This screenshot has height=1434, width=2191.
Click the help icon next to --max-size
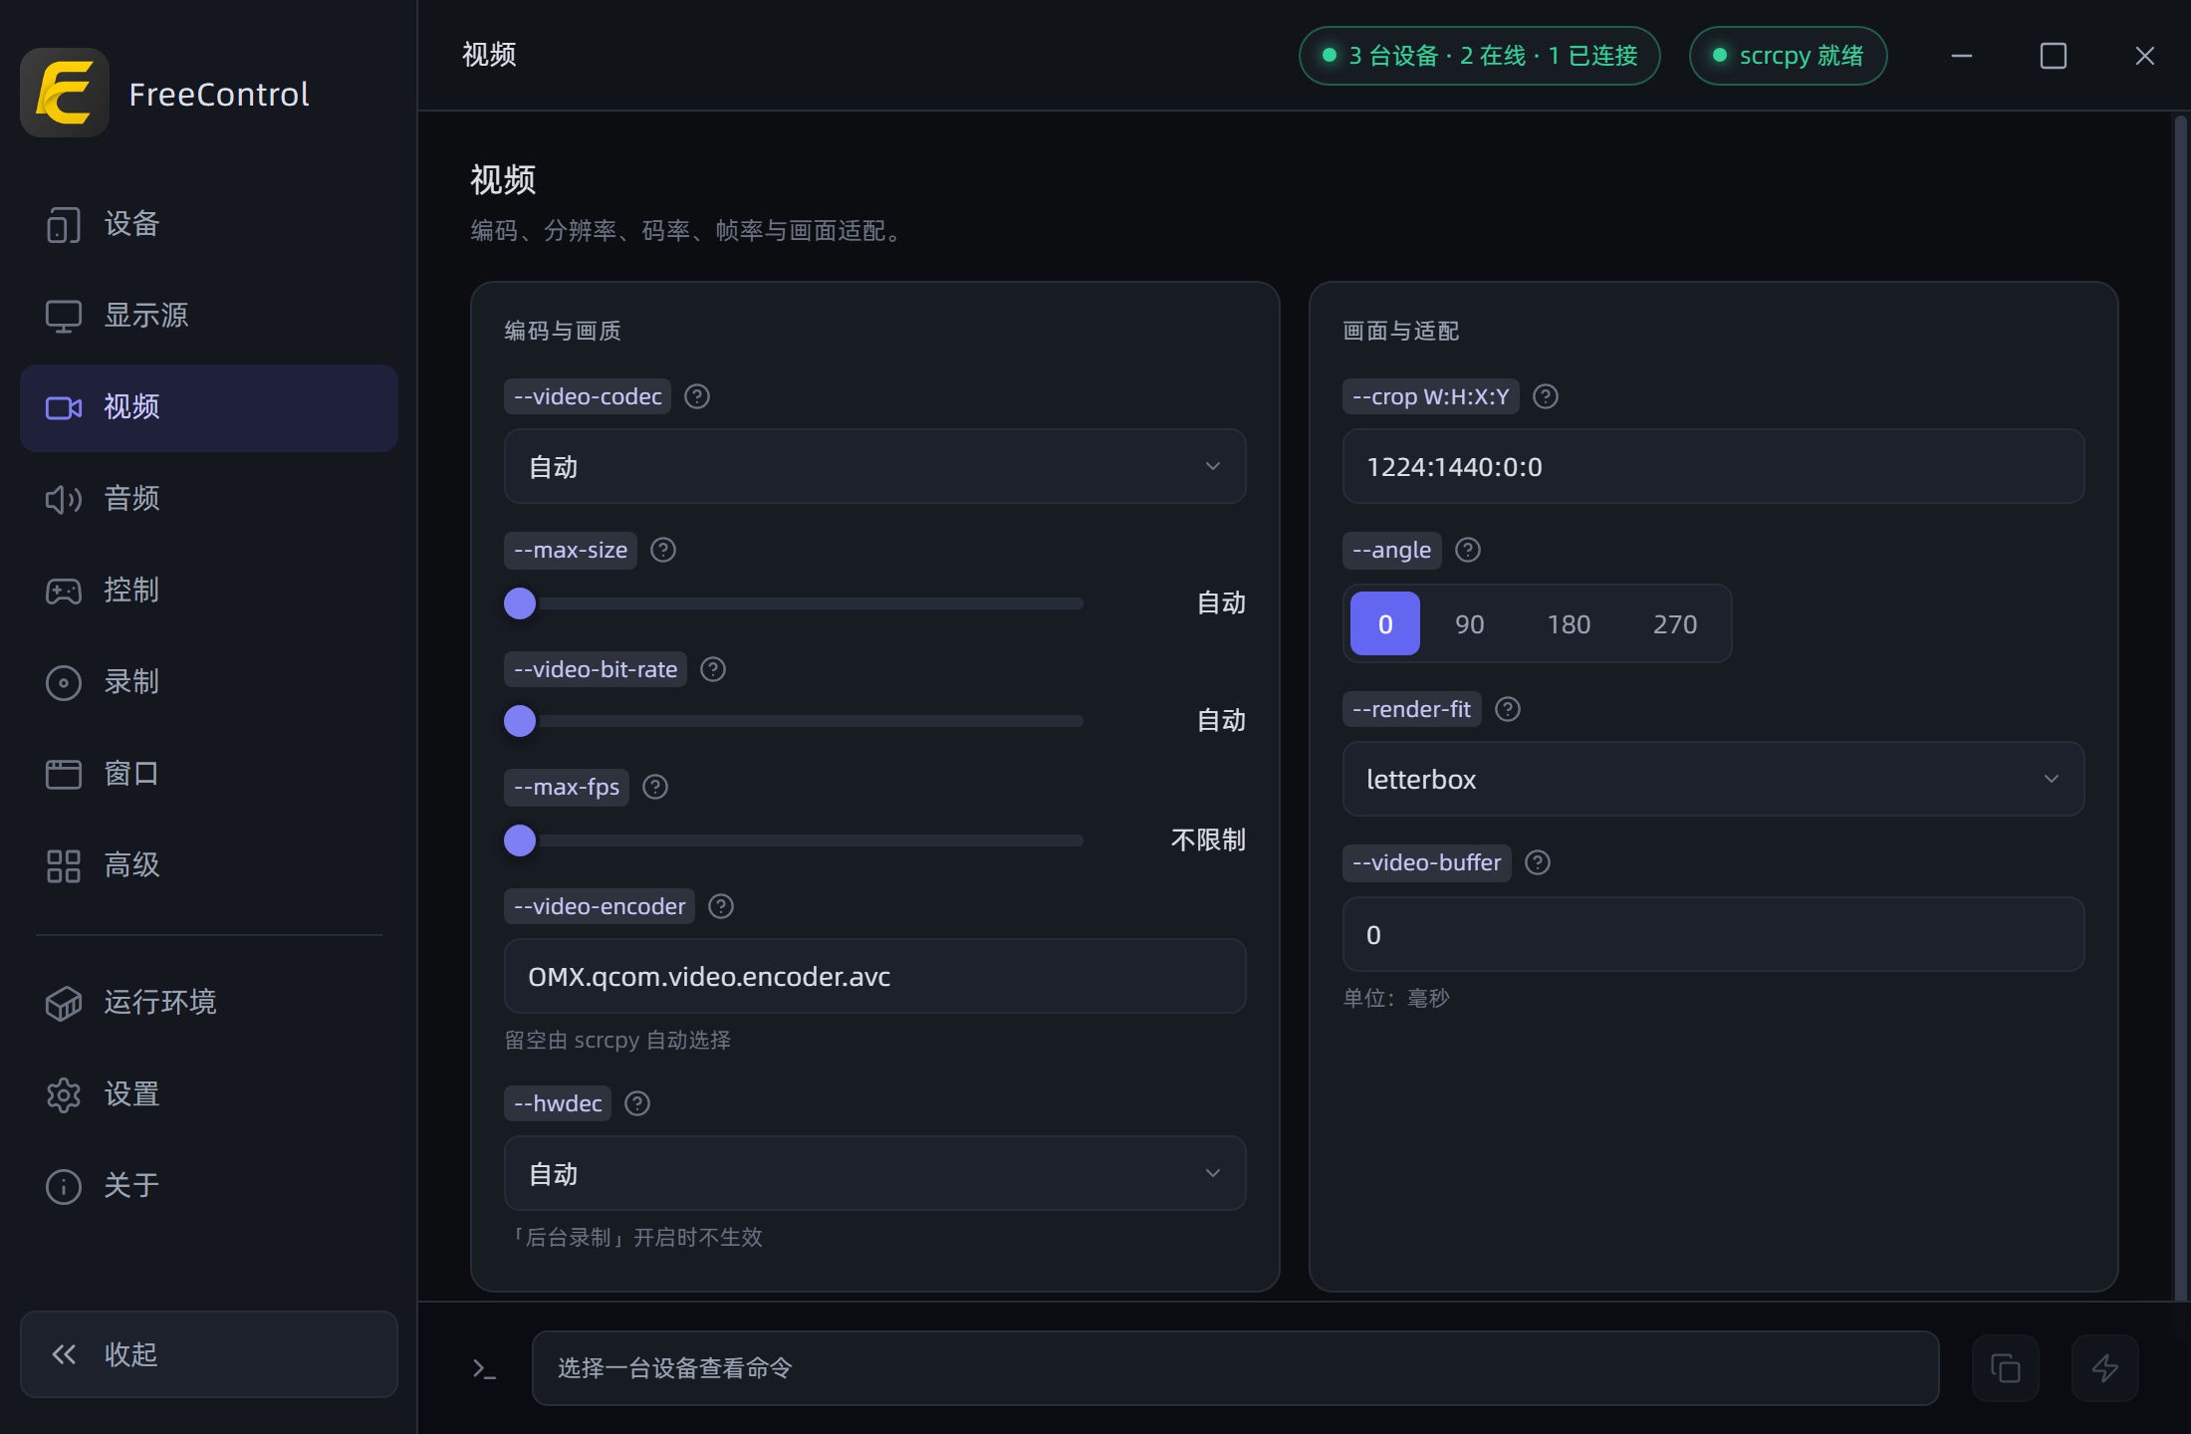663,550
